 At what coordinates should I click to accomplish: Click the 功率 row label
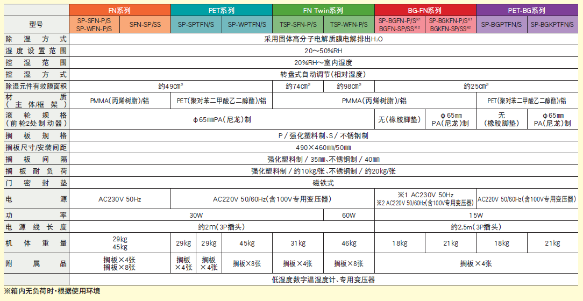click(x=36, y=215)
